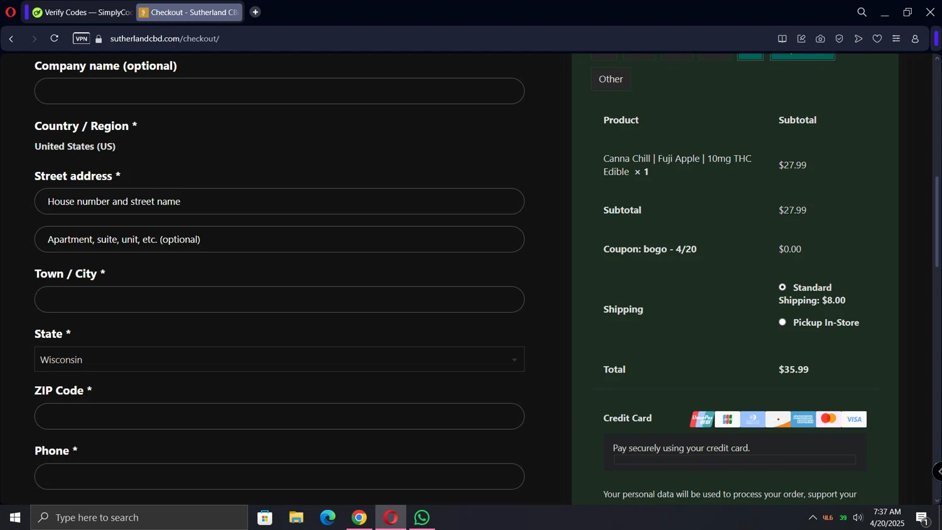Click the $35.99 total amount

click(794, 369)
